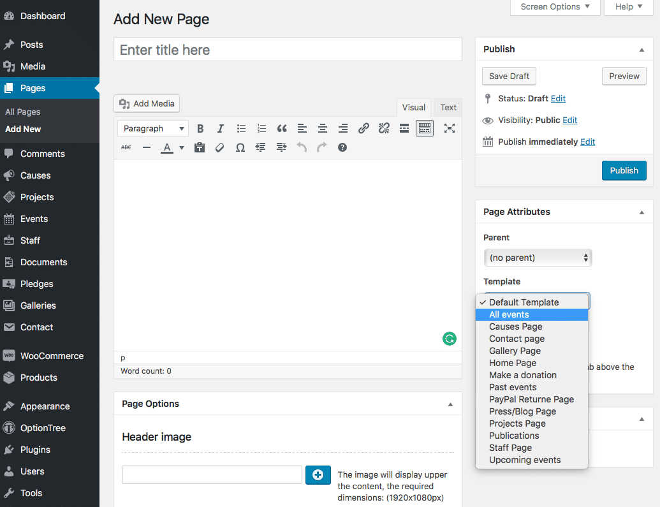Open the Parent page dropdown
The image size is (660, 507).
(x=538, y=258)
